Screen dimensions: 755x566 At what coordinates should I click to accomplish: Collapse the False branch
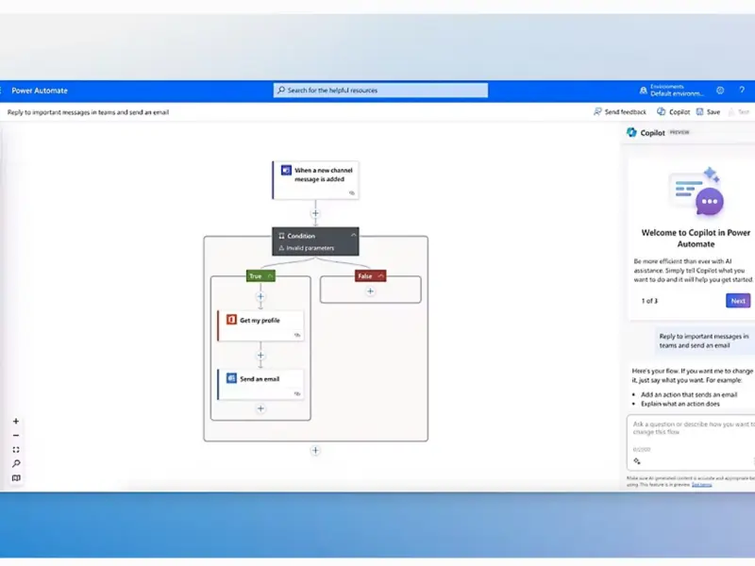click(x=379, y=276)
